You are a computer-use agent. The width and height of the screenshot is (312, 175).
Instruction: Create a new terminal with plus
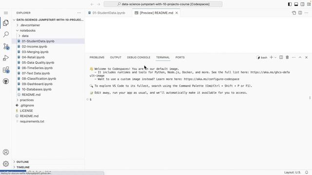click(x=271, y=57)
